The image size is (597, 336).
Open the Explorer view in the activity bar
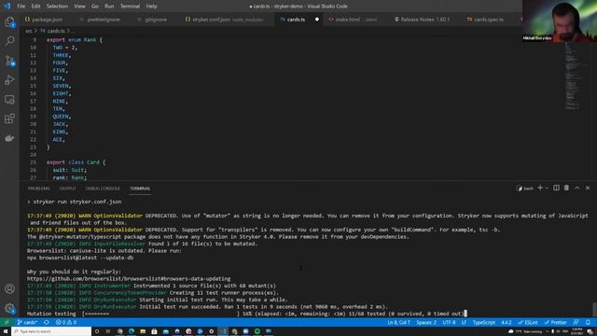9,22
